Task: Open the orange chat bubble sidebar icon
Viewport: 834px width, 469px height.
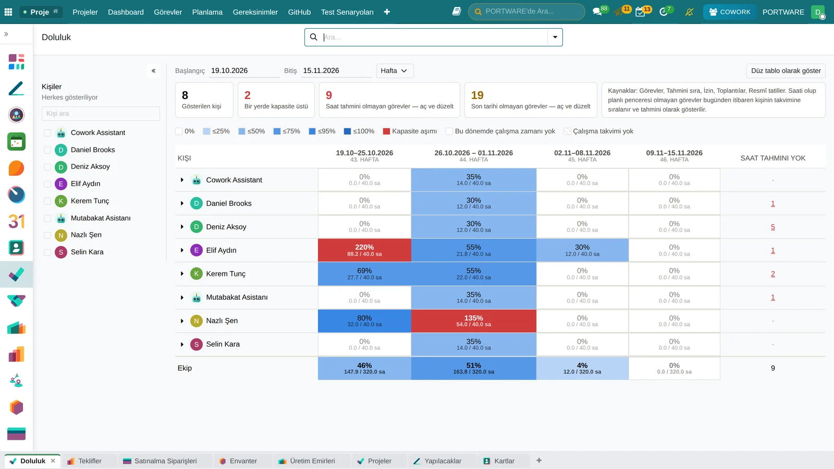Action: coord(16,168)
